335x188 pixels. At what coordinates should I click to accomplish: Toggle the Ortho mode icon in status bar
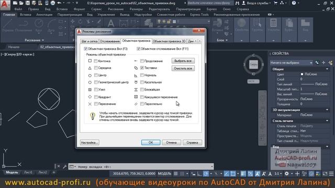pos(199,174)
